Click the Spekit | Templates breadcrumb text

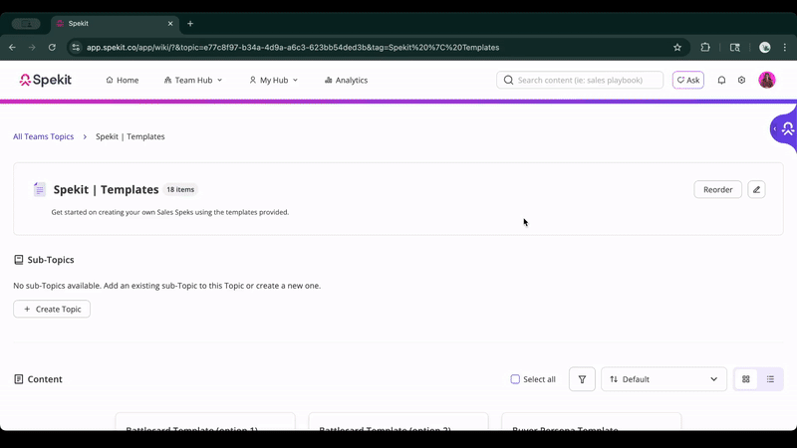131,136
